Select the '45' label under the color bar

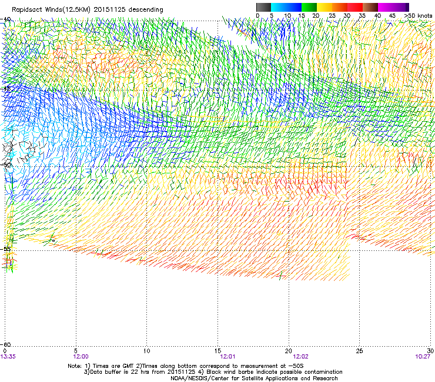[392, 16]
